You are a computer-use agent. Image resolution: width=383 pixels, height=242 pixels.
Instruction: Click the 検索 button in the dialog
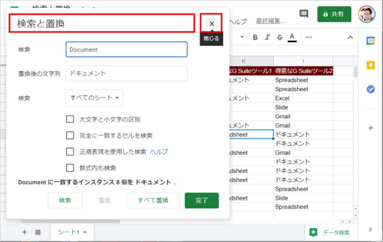click(65, 200)
